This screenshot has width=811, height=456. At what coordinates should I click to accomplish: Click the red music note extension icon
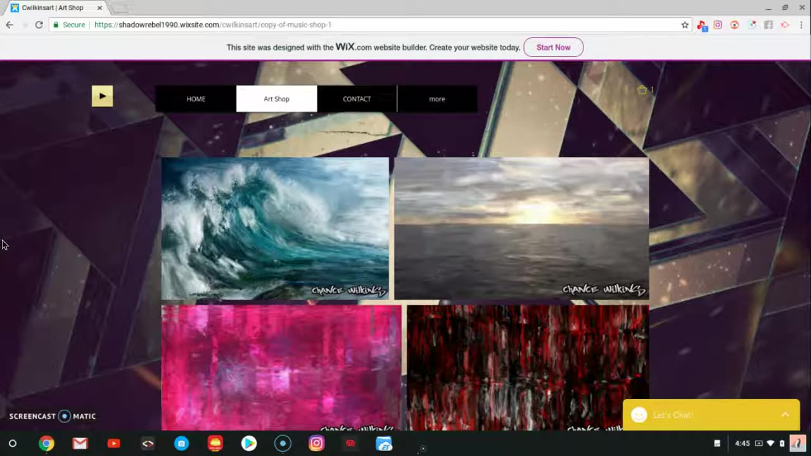pyautogui.click(x=701, y=25)
